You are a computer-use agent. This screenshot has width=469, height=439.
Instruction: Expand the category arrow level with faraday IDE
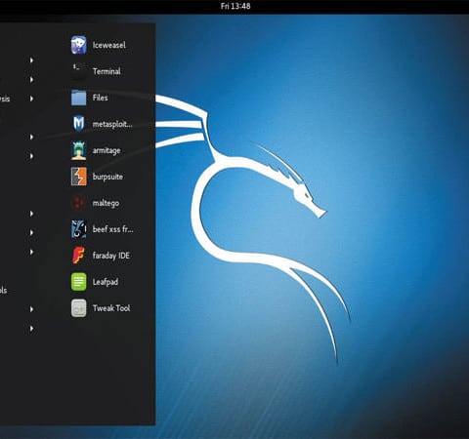point(31,252)
